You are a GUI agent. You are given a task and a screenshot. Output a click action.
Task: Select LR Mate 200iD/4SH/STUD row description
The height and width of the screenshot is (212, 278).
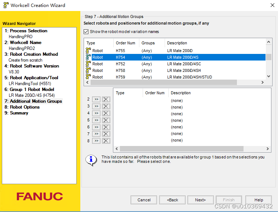(190, 77)
